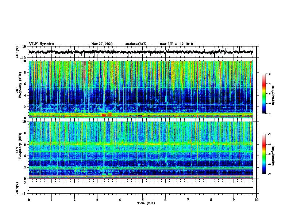Click the "ch.3(V)" axis label

click(17, 188)
